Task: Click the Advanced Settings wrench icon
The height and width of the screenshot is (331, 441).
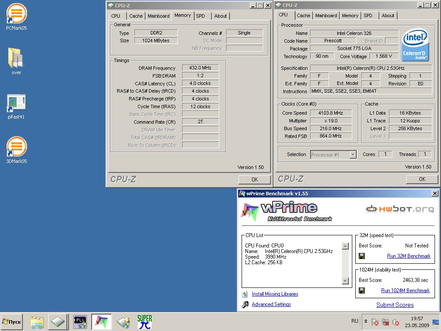Action: pos(245,304)
